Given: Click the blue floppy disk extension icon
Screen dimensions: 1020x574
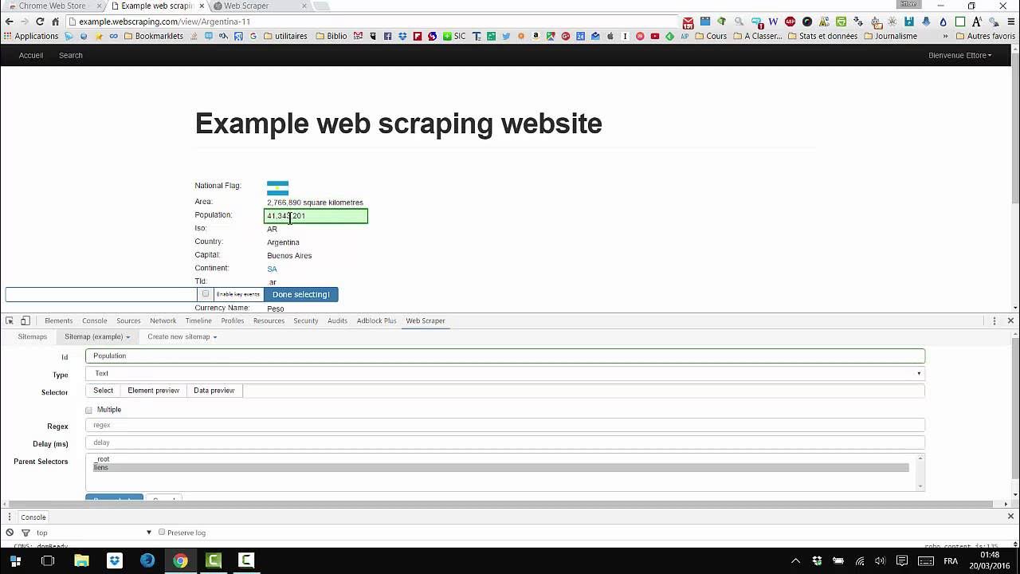Looking at the screenshot, I should point(909,22).
